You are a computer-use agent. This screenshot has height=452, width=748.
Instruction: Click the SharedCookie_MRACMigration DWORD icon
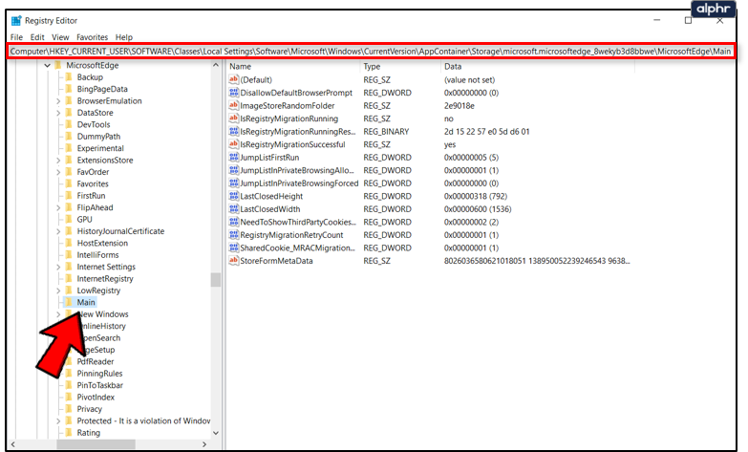(x=234, y=248)
